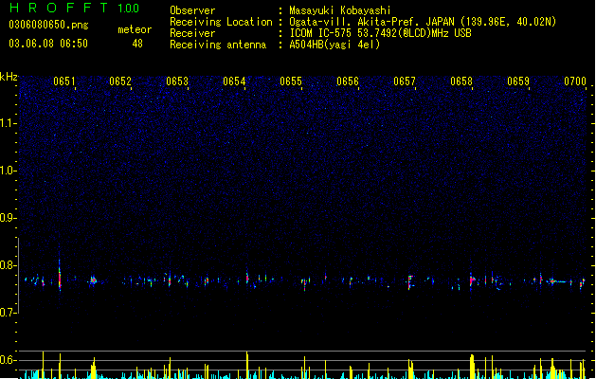Click the 0659 time marker

pos(518,81)
